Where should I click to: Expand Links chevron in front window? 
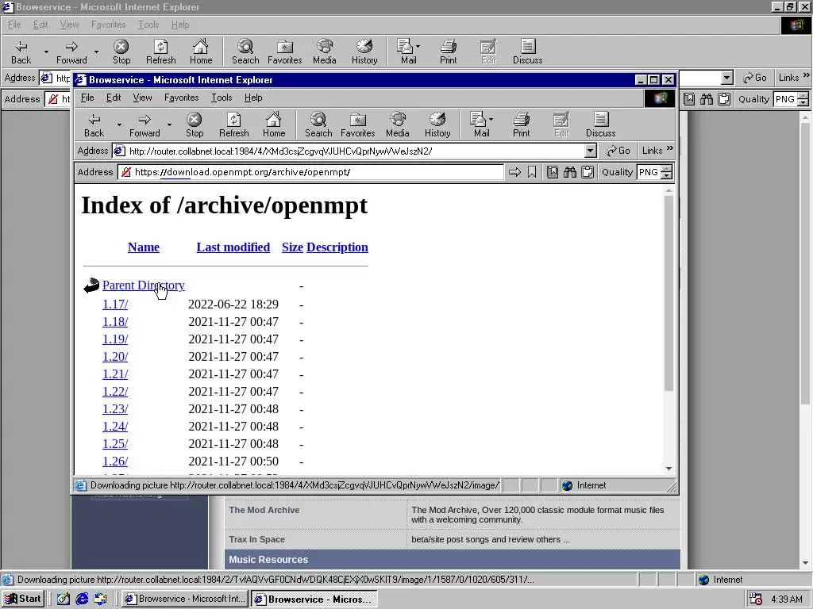(x=670, y=148)
